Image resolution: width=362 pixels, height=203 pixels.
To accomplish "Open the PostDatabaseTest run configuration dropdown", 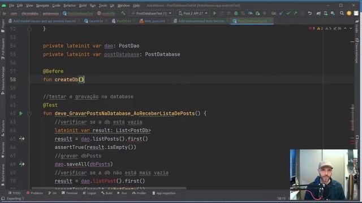I will 151,14.
